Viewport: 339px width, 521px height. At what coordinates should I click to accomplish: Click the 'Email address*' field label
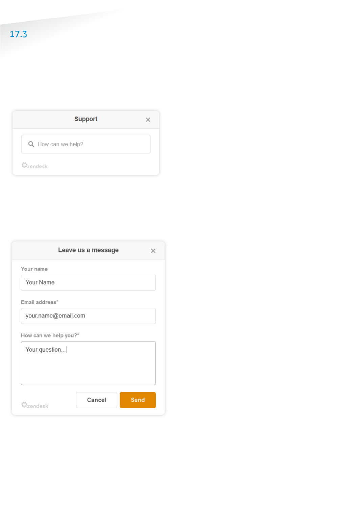point(40,302)
